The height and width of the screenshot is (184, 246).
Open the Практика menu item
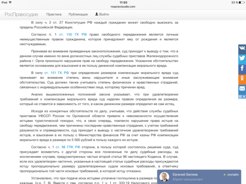[54, 14]
